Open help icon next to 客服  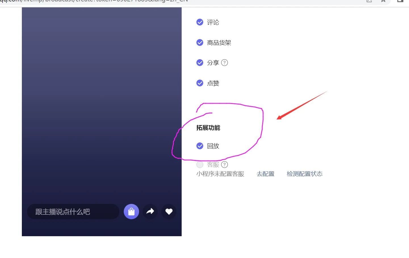(x=225, y=165)
